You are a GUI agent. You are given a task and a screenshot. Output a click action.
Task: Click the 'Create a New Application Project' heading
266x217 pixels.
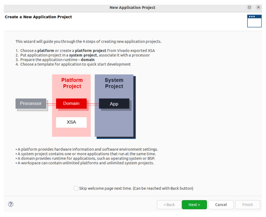[38, 17]
